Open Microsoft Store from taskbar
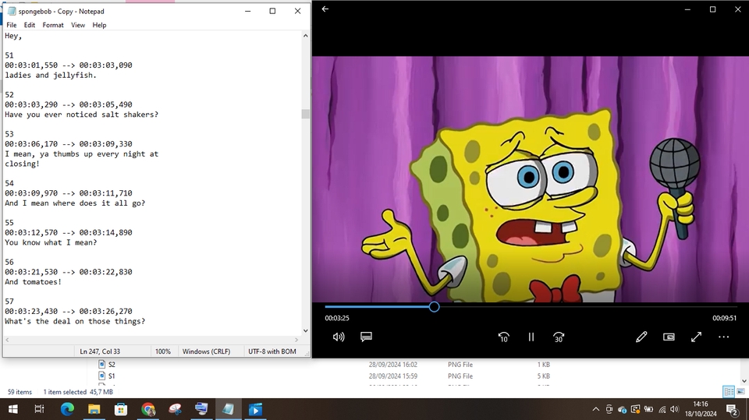Image resolution: width=749 pixels, height=420 pixels. pyautogui.click(x=120, y=409)
